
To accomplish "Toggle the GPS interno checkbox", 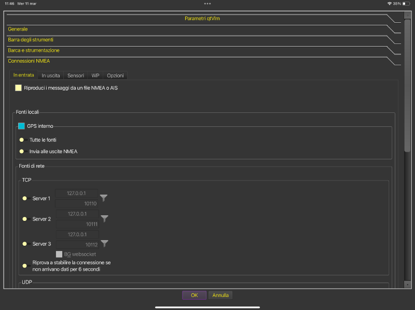I will click(x=22, y=126).
